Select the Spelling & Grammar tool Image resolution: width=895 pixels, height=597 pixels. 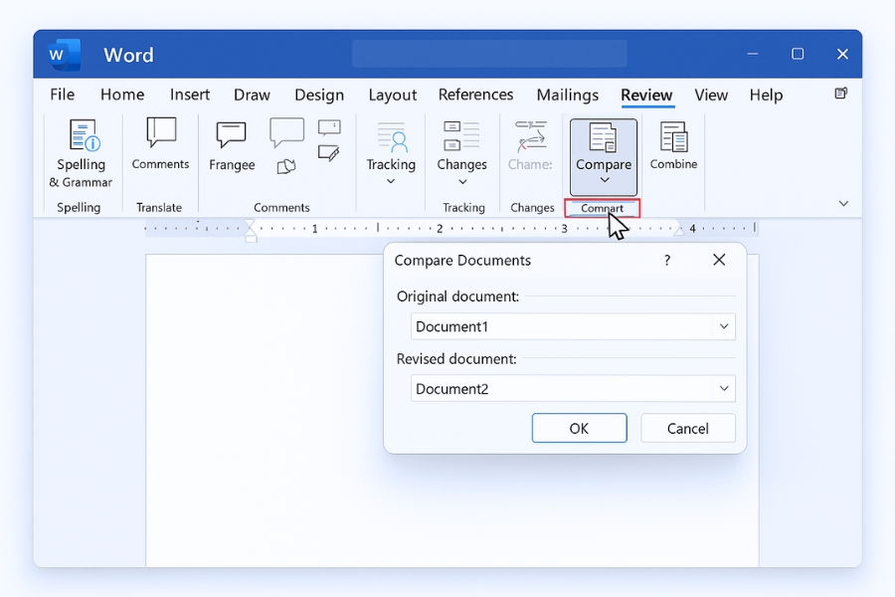82,151
